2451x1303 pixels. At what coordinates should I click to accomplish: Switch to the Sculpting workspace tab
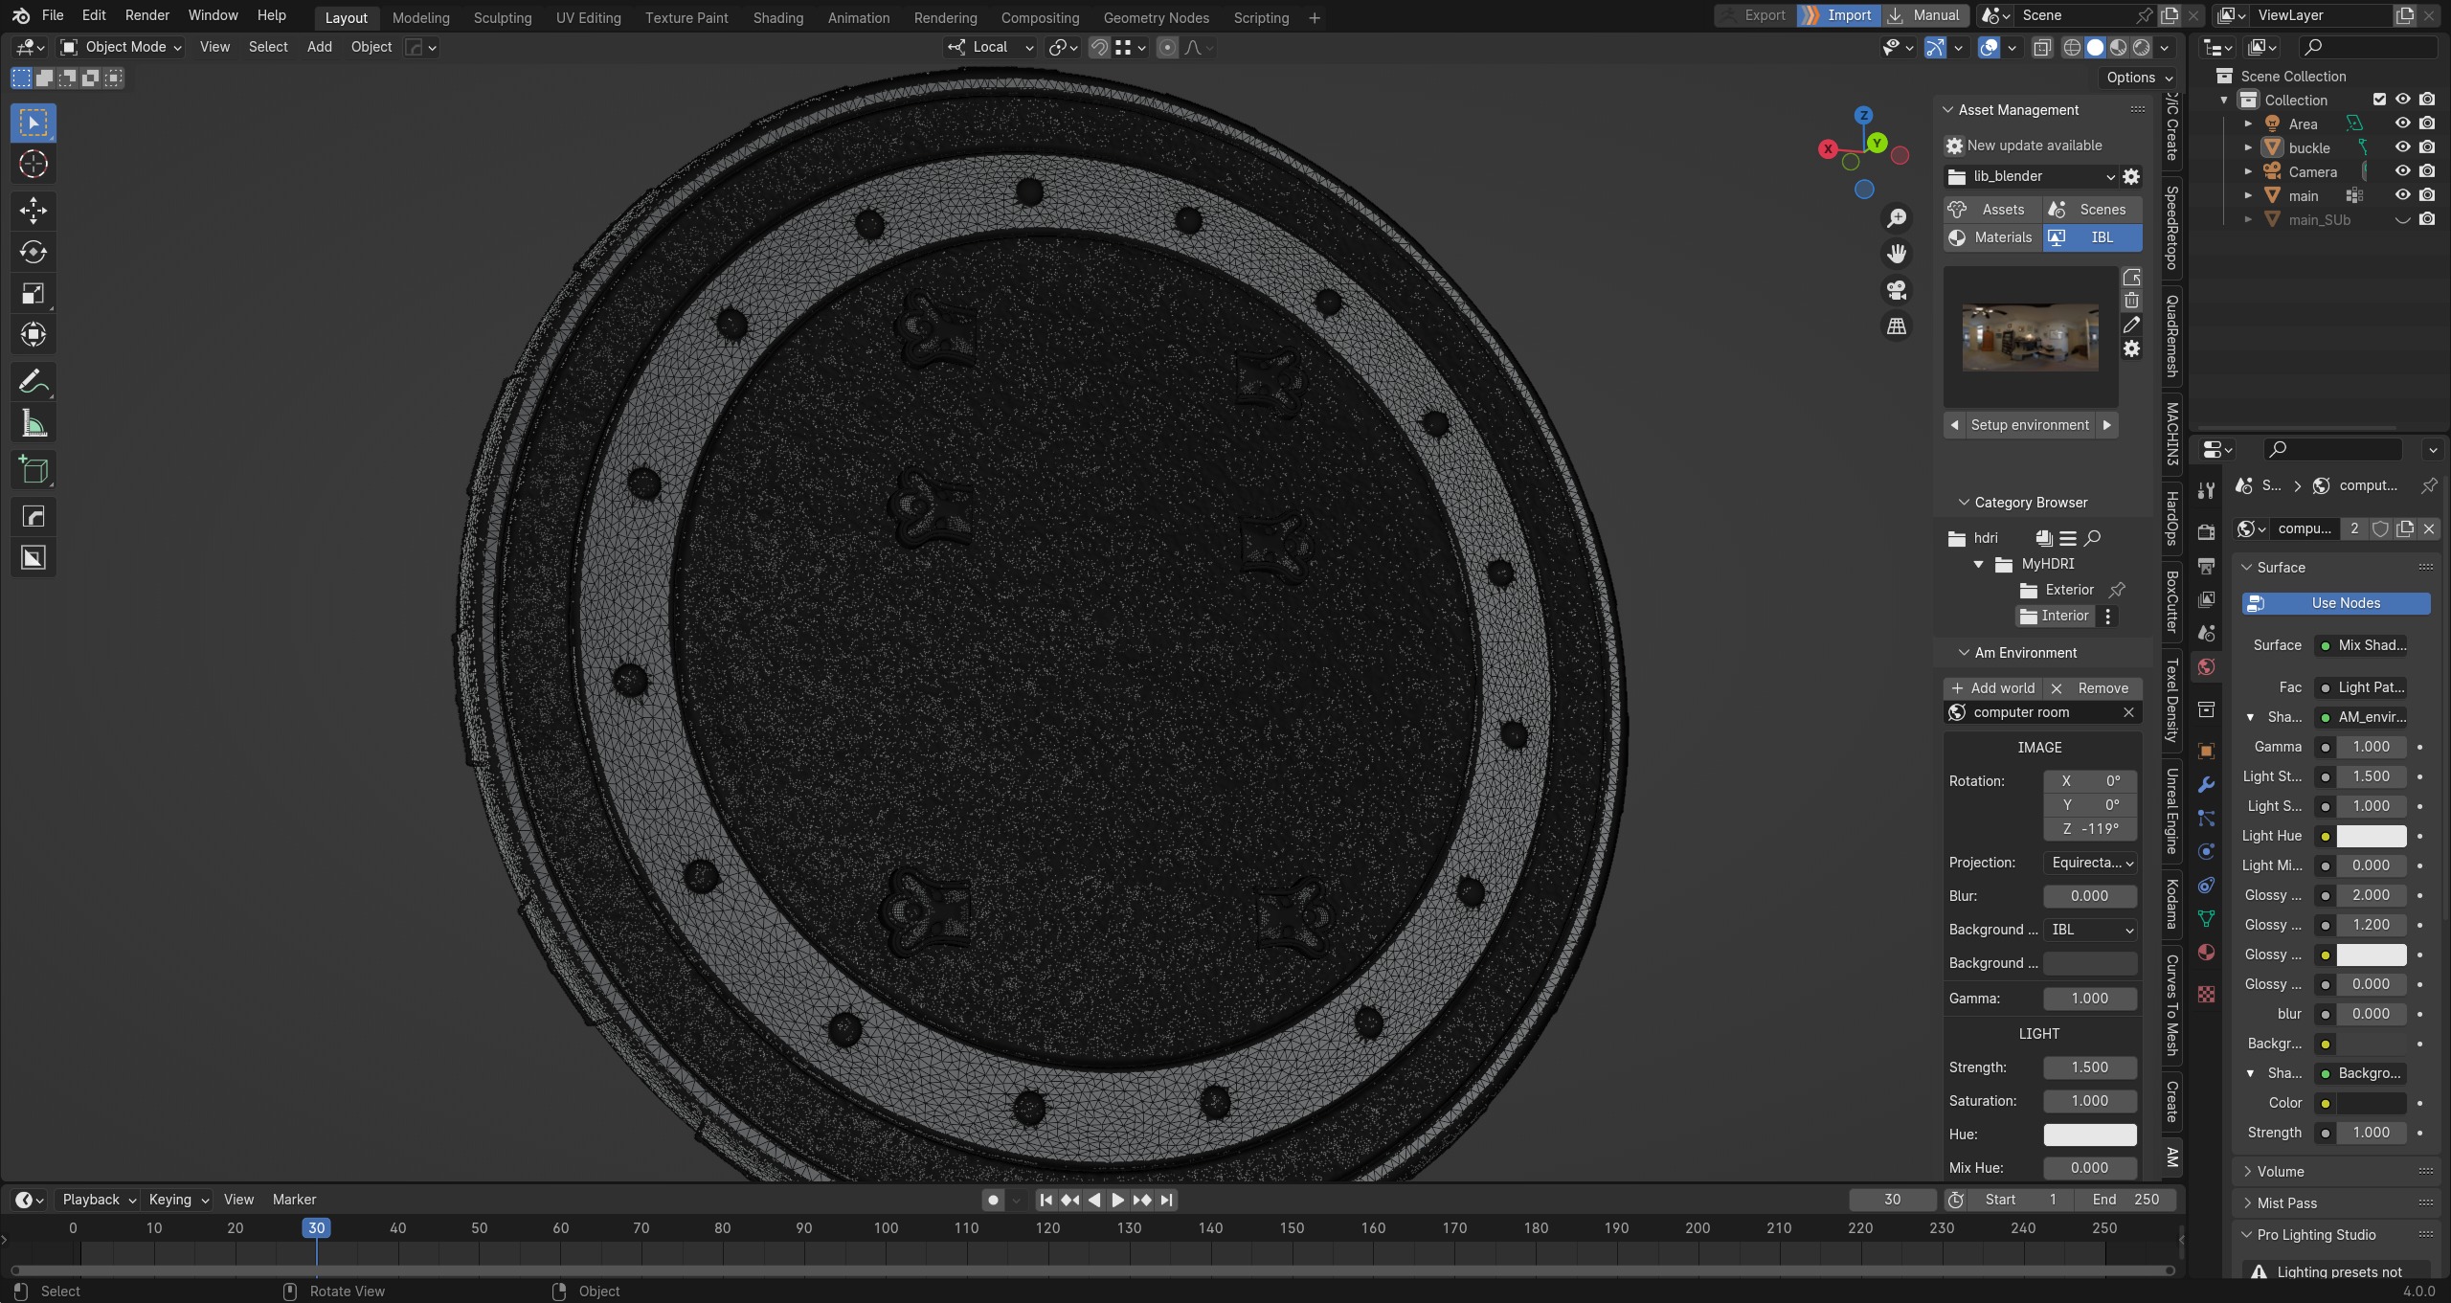coord(502,17)
